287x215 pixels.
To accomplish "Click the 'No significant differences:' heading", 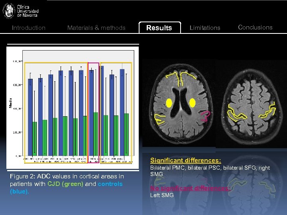I will tap(190, 188).
